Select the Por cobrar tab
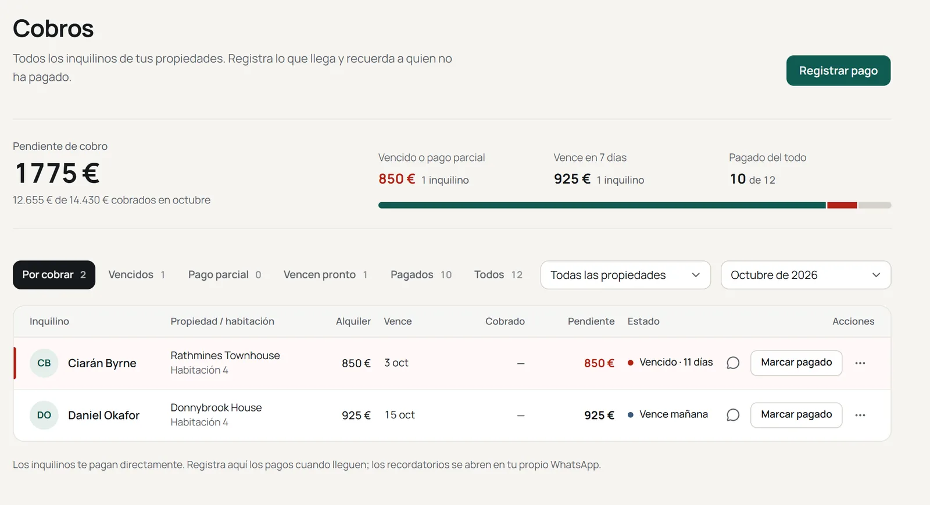930x505 pixels. (54, 275)
